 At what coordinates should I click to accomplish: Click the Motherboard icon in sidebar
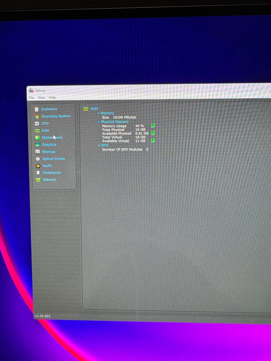(37, 138)
